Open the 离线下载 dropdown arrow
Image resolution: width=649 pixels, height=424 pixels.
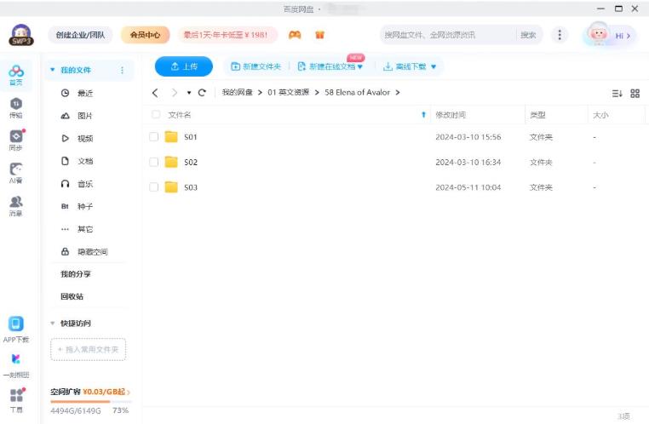[x=434, y=66]
